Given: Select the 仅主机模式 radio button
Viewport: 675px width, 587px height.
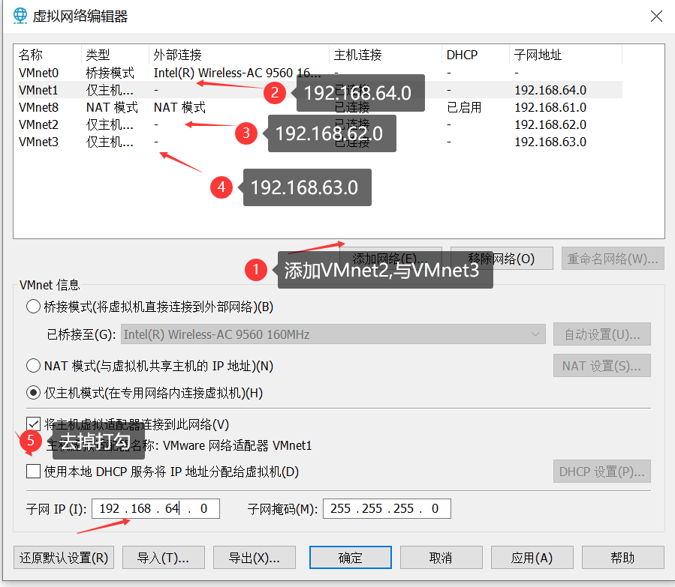Looking at the screenshot, I should [x=33, y=393].
